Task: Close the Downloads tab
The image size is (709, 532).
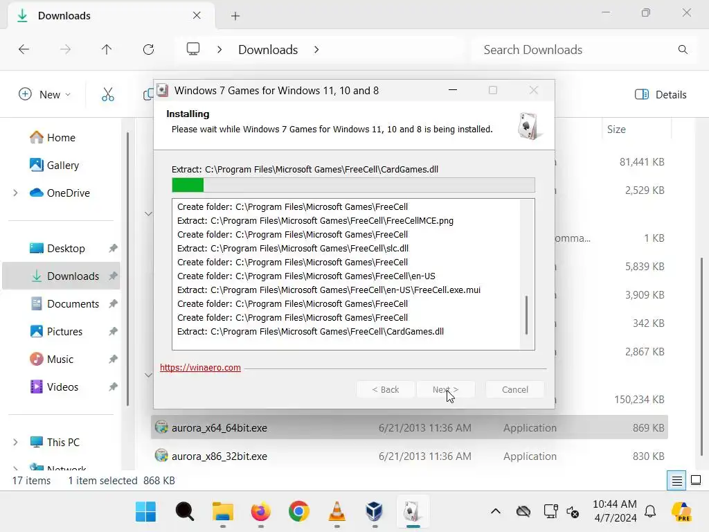Action: (197, 15)
